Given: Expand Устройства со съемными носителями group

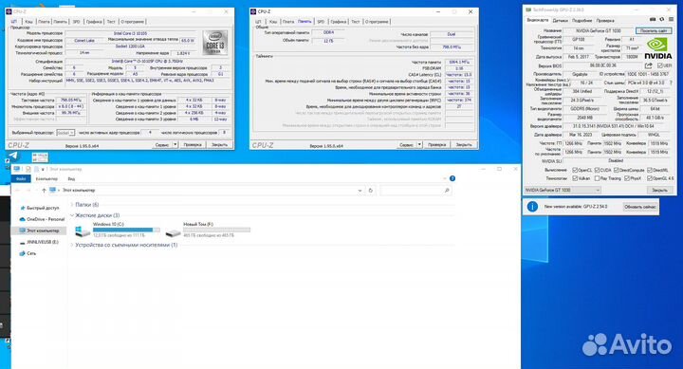Looking at the screenshot, I should (72, 245).
